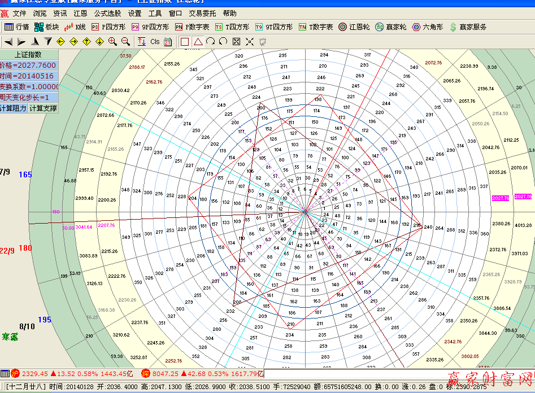Screen dimensions: 535x393
Task: Click the yellow up arrow diamond icon
Action: (86, 41)
